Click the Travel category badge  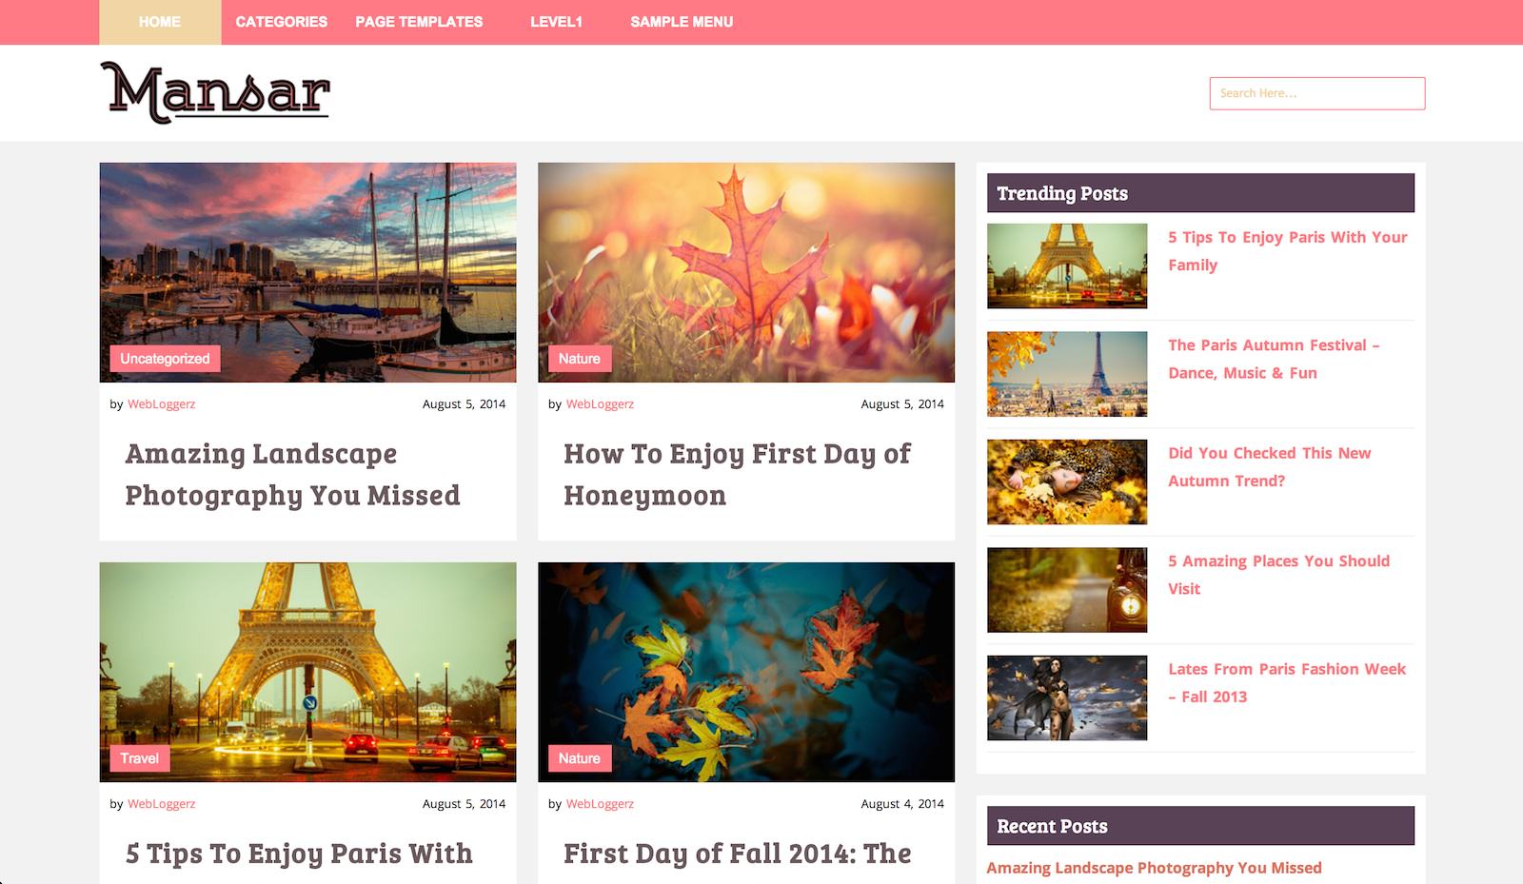pyautogui.click(x=139, y=758)
